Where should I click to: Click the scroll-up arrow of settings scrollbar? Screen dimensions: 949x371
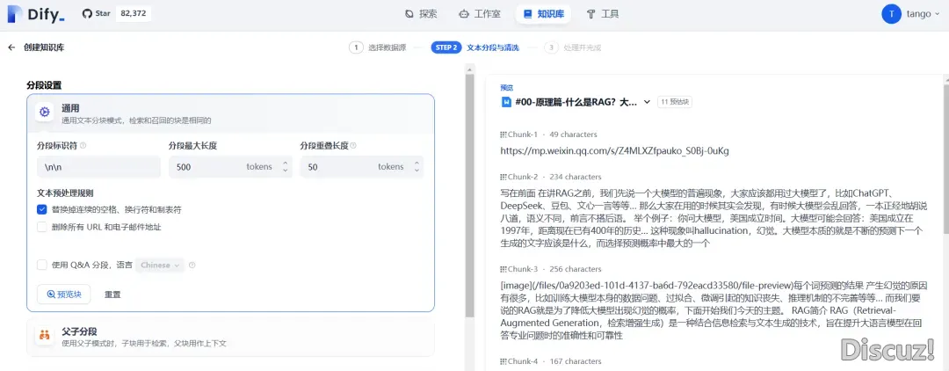(469, 69)
